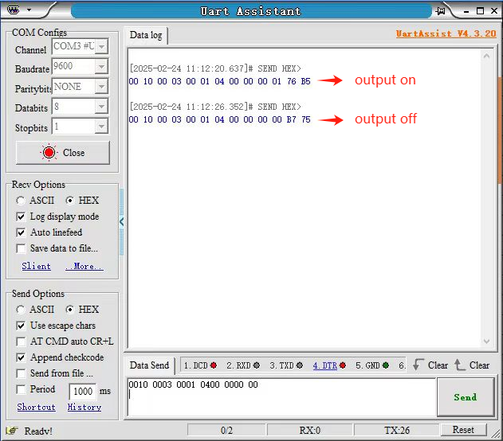The width and height of the screenshot is (503, 441).
Task: Click the data log vertical scrollbar down arrow
Action: coord(486,341)
